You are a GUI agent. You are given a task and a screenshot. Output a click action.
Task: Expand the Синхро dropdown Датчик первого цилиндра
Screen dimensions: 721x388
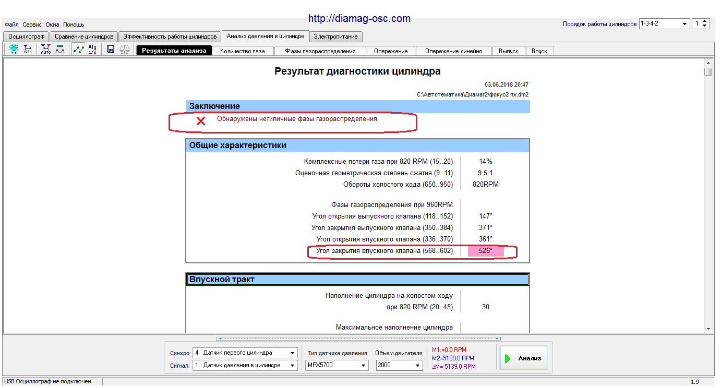click(x=293, y=353)
